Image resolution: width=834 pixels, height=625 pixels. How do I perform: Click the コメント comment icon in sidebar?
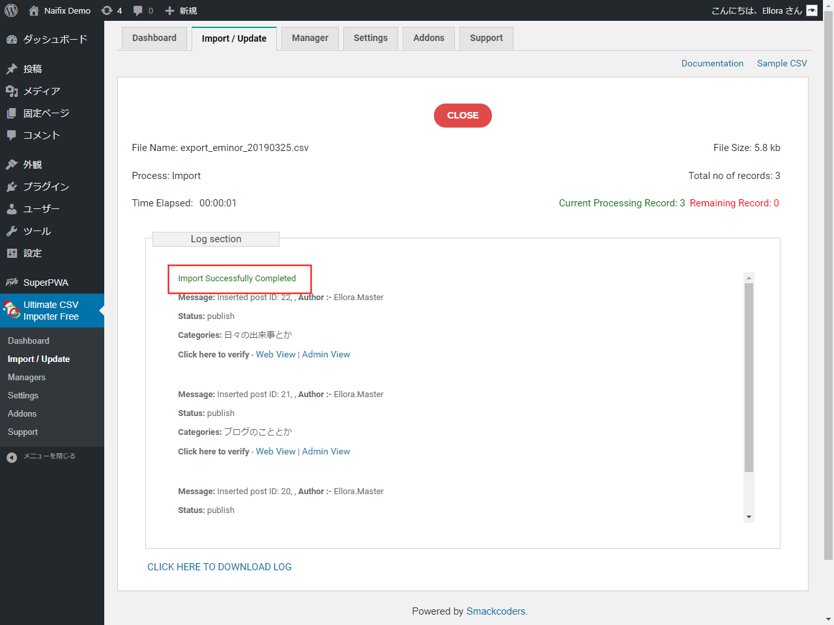[12, 135]
